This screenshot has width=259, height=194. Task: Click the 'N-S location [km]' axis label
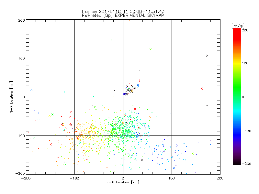pyautogui.click(x=11, y=97)
